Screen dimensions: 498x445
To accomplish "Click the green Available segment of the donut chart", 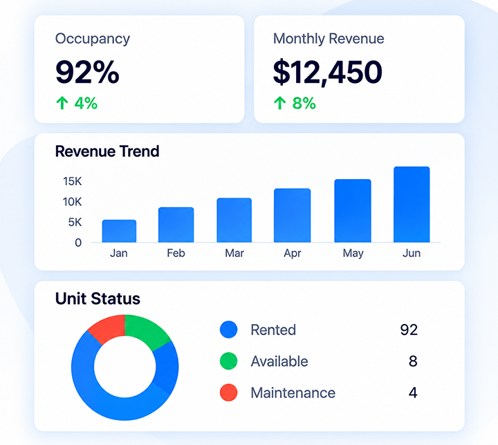I will point(145,330).
